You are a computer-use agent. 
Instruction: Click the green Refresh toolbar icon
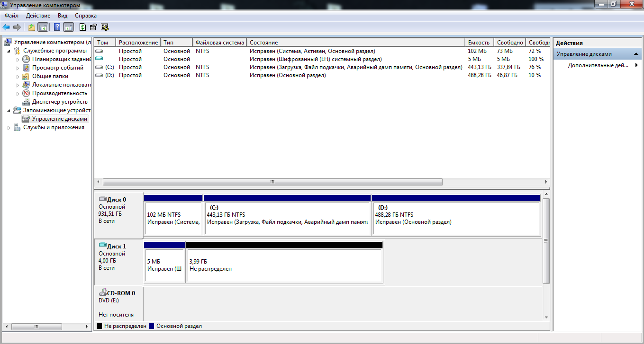pos(83,27)
